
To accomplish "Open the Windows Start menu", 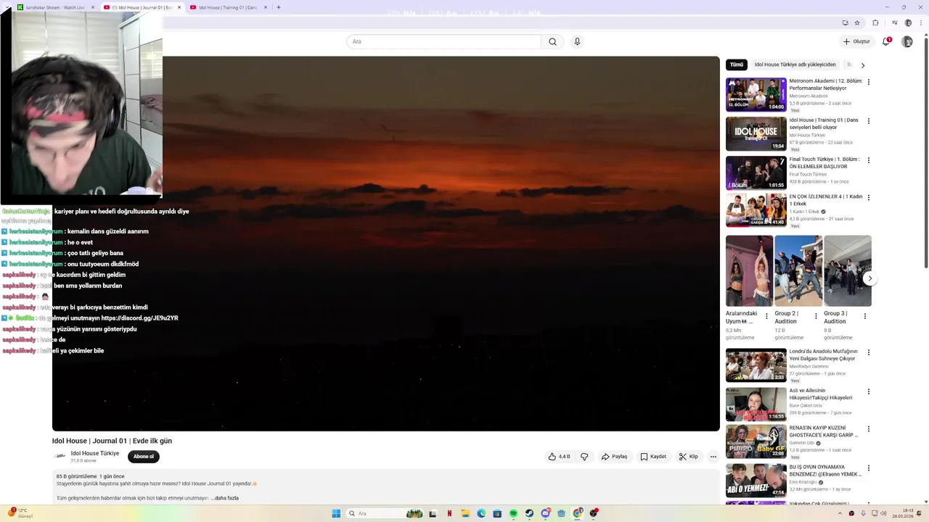I will click(x=336, y=513).
